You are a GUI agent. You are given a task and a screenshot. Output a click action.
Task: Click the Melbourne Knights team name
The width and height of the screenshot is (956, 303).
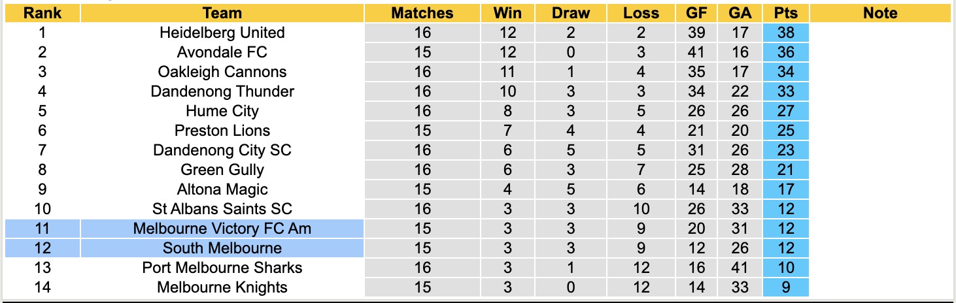coord(222,287)
